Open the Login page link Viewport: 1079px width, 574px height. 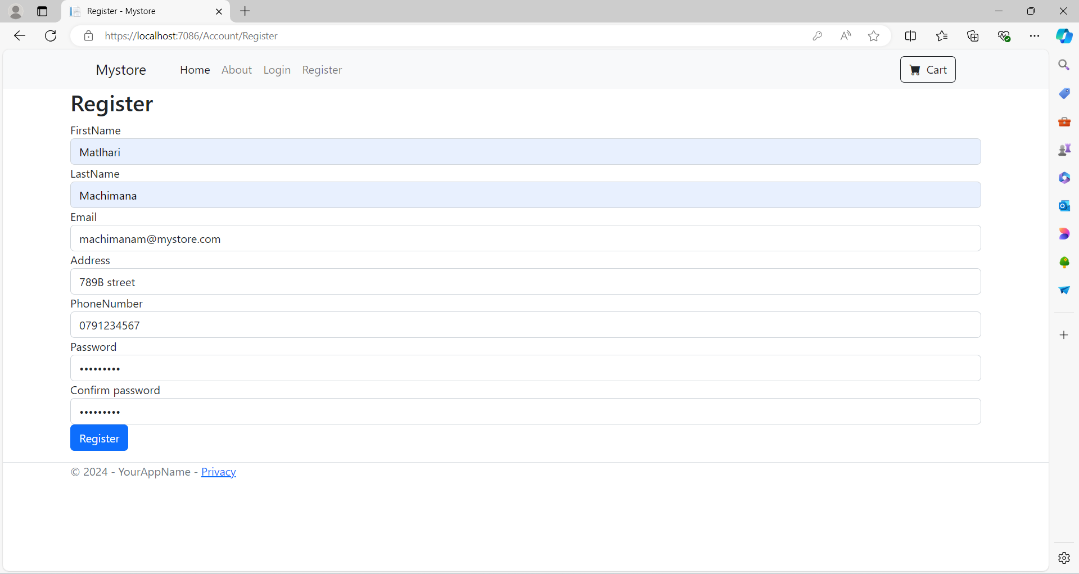[x=277, y=70]
